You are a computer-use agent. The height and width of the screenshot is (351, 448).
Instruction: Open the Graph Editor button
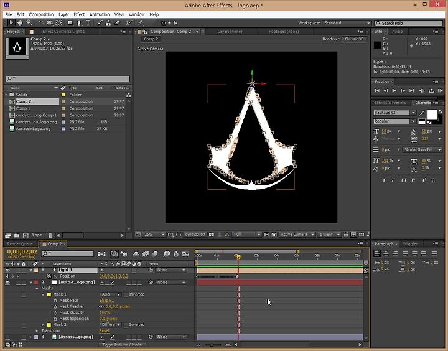pos(185,253)
